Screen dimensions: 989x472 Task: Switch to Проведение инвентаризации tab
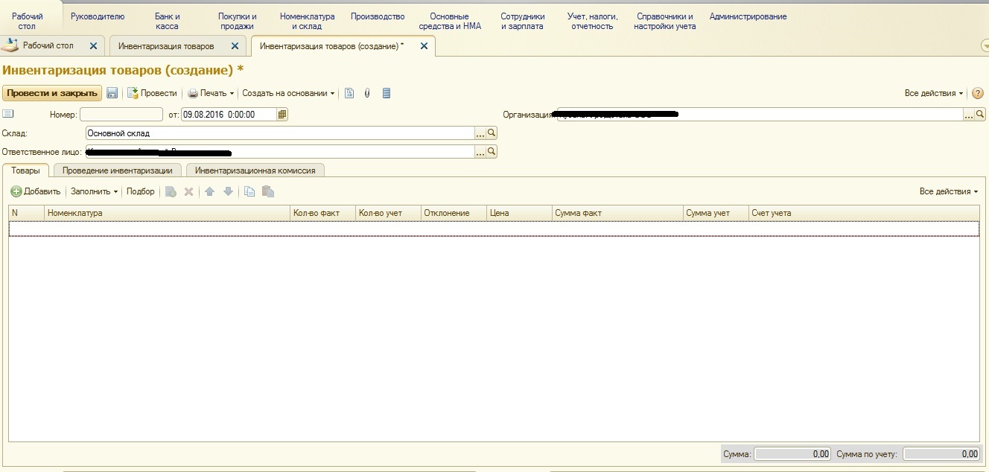[x=118, y=170]
